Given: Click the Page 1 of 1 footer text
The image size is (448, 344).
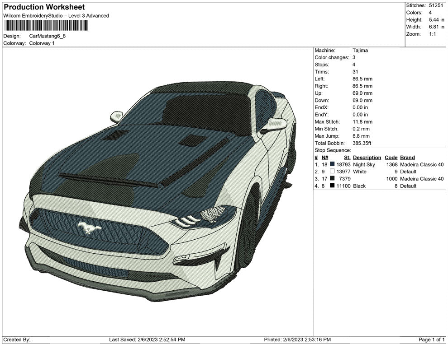Looking at the screenshot, I should click(x=432, y=339).
